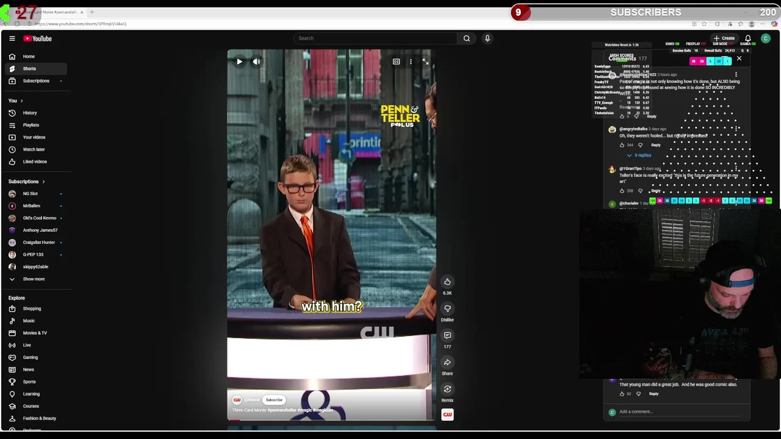Open the Create button
The image size is (781, 439).
click(x=724, y=38)
